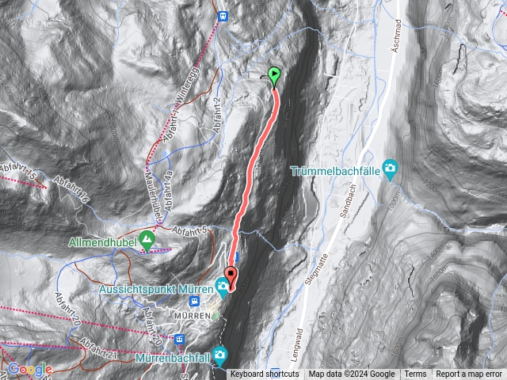Select the Trümmelbachfälle camera icon
This screenshot has height=380, width=507.
390,170
